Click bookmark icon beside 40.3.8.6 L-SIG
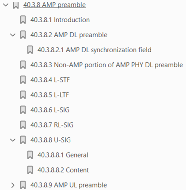Viewport: 186px width, 190px height. (x=23, y=110)
